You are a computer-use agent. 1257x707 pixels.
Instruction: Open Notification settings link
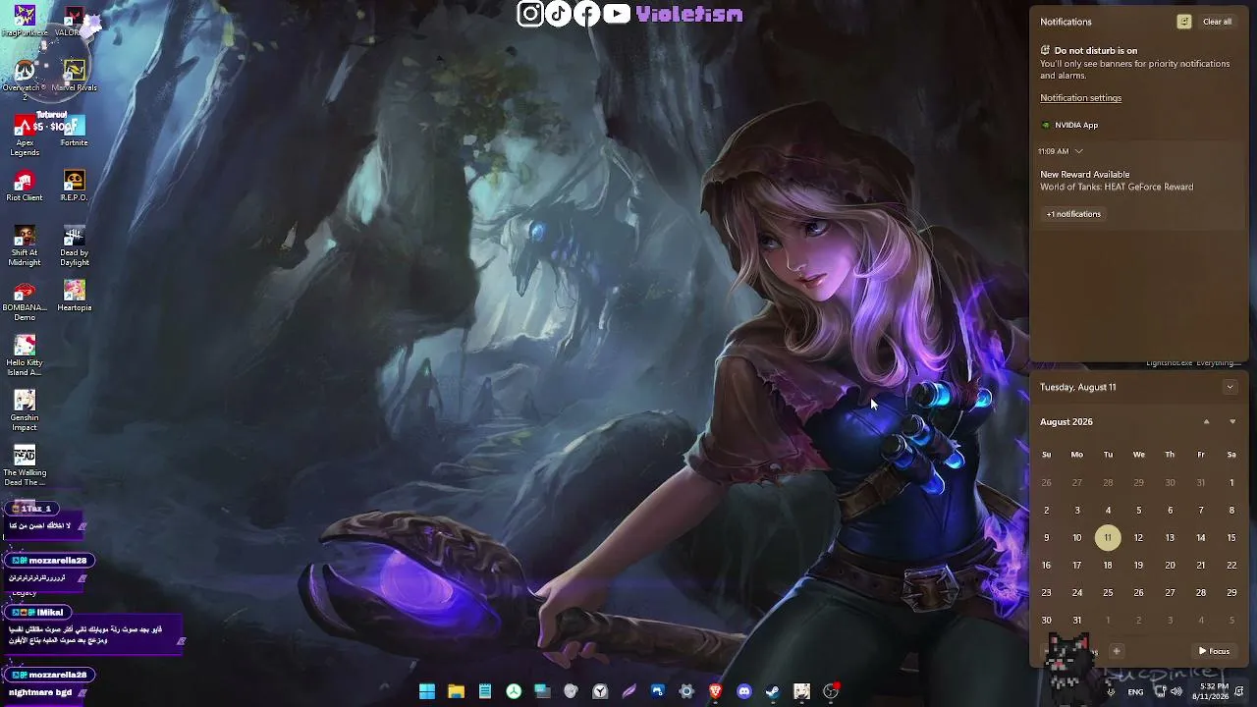pos(1080,98)
